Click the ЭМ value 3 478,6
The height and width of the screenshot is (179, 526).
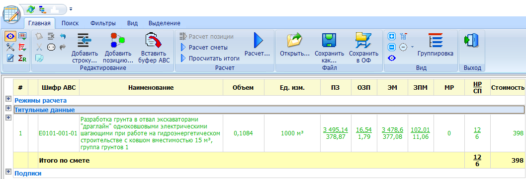pos(392,130)
